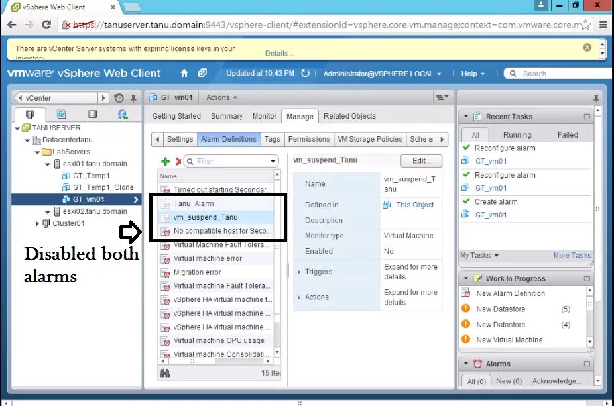The height and width of the screenshot is (406, 614).
Task: Click the new window icon next to home
Action: 202,73
